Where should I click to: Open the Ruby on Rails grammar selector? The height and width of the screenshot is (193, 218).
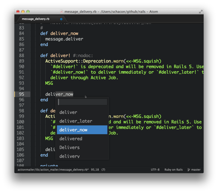tap(173, 170)
